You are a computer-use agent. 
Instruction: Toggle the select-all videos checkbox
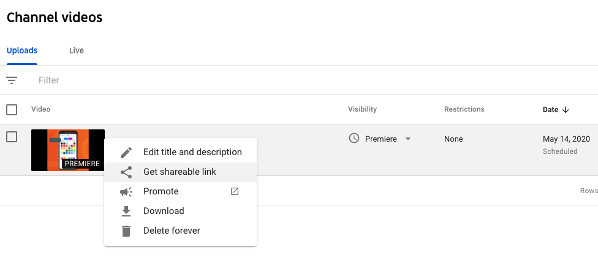tap(12, 110)
